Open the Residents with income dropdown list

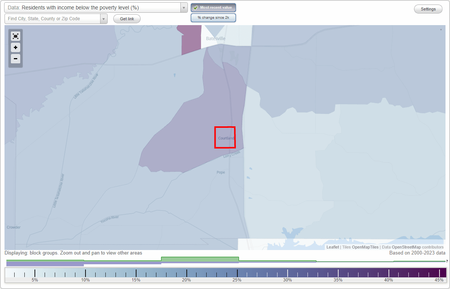[x=183, y=7]
